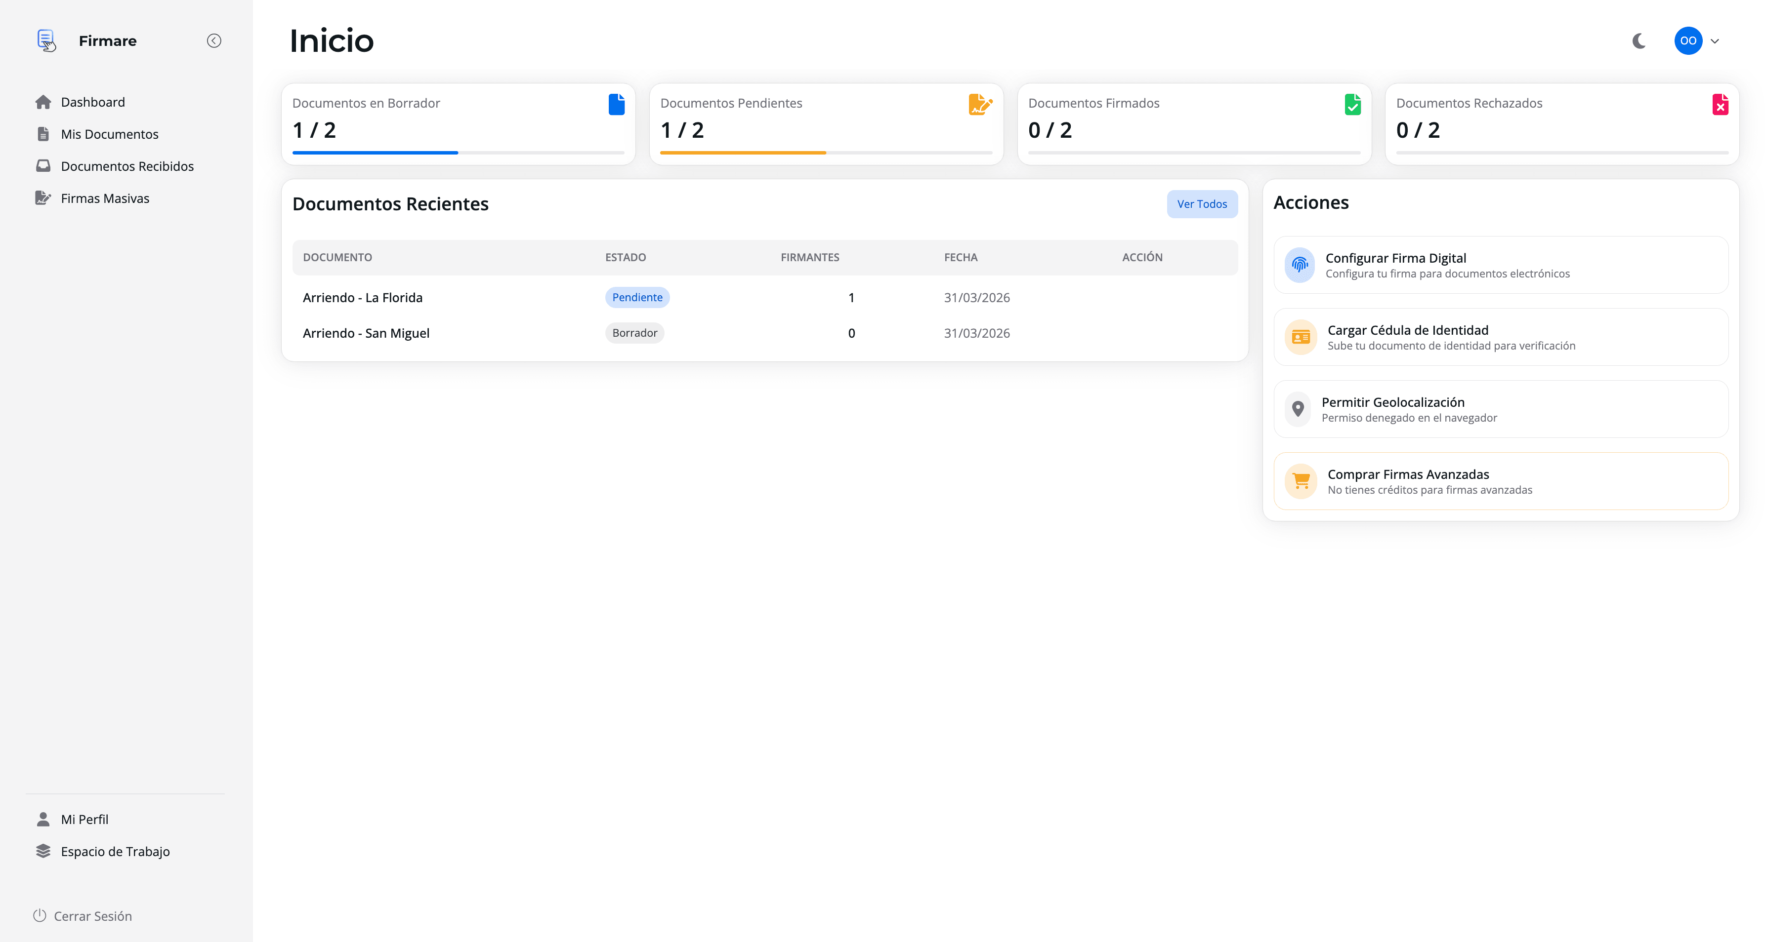Select the Firmas Masivas signature icon
1765x942 pixels.
43,198
